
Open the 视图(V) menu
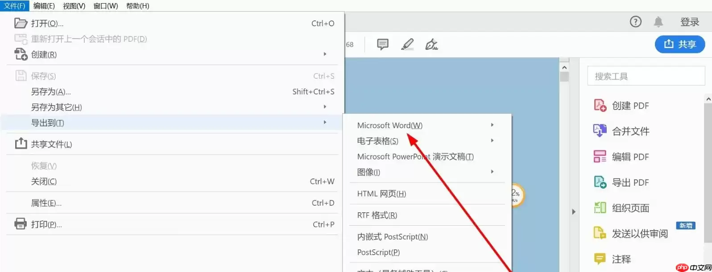[74, 6]
